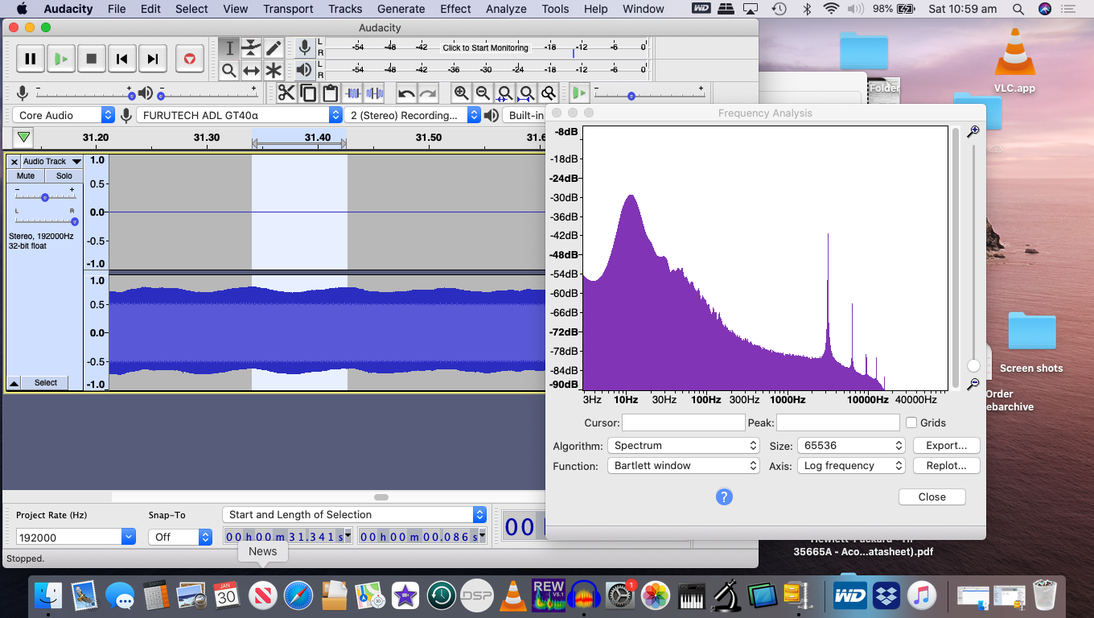This screenshot has width=1094, height=618.
Task: Select the Zoom magnifier tool
Action: pos(229,71)
